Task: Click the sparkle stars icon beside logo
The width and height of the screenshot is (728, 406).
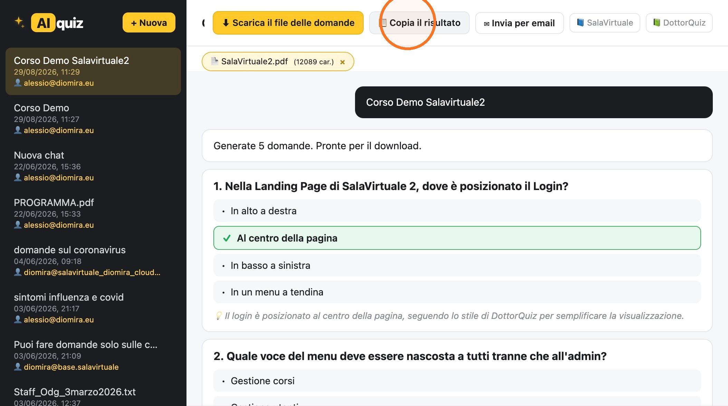Action: tap(19, 22)
